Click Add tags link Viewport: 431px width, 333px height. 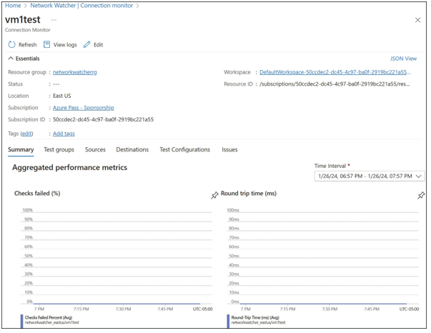pyautogui.click(x=64, y=134)
